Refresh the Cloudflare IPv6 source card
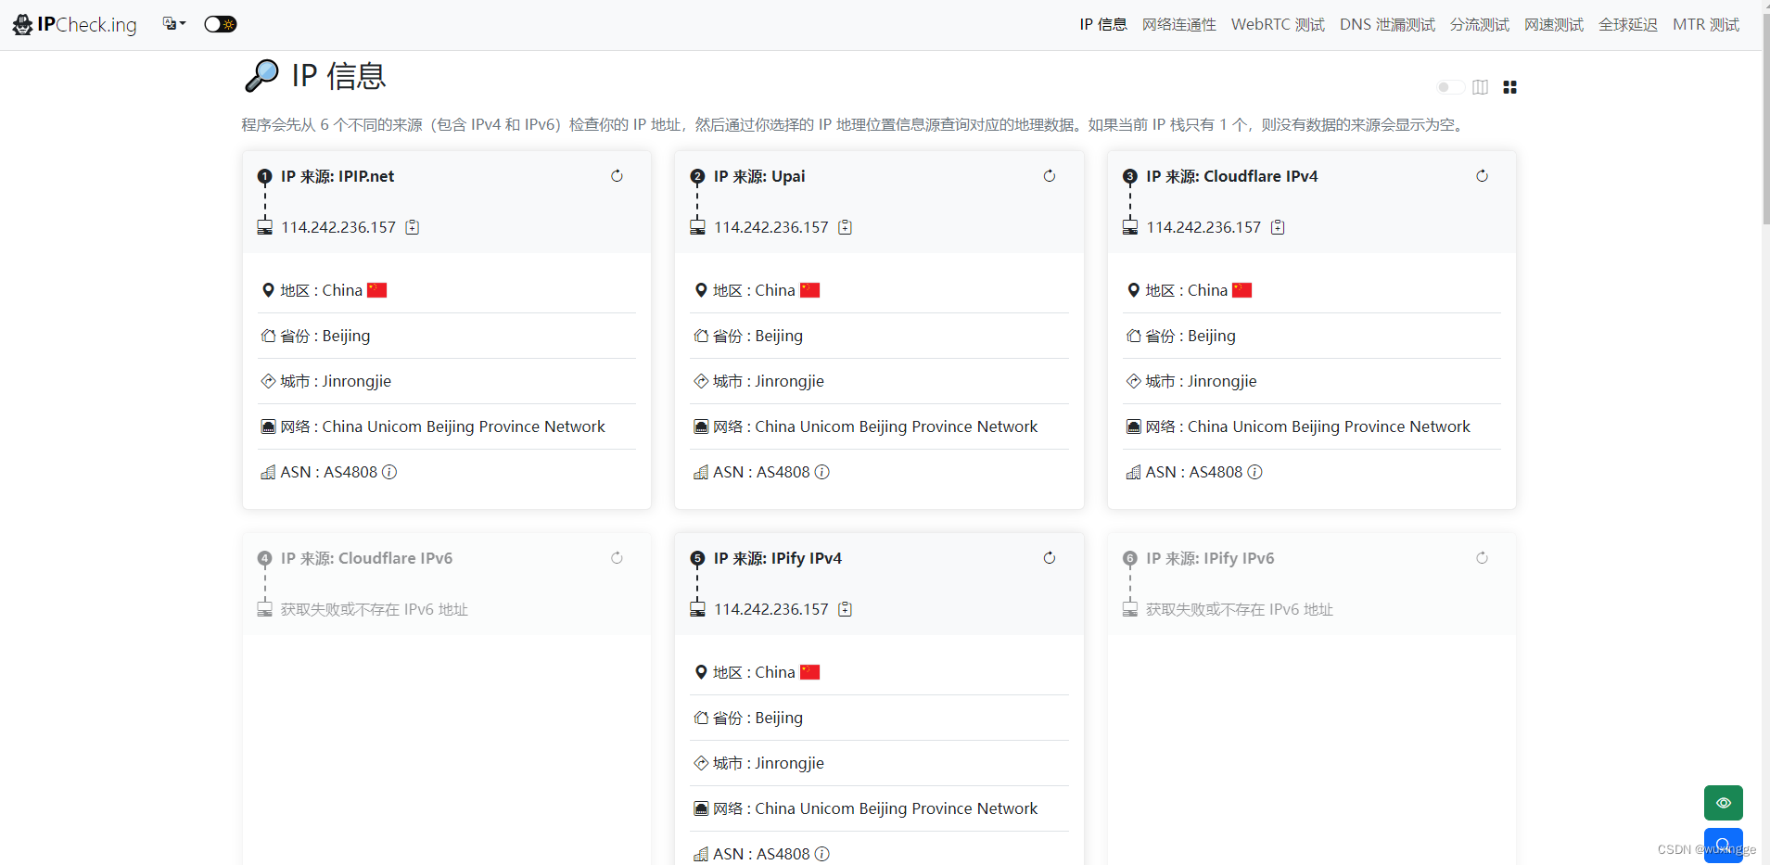 (x=617, y=558)
